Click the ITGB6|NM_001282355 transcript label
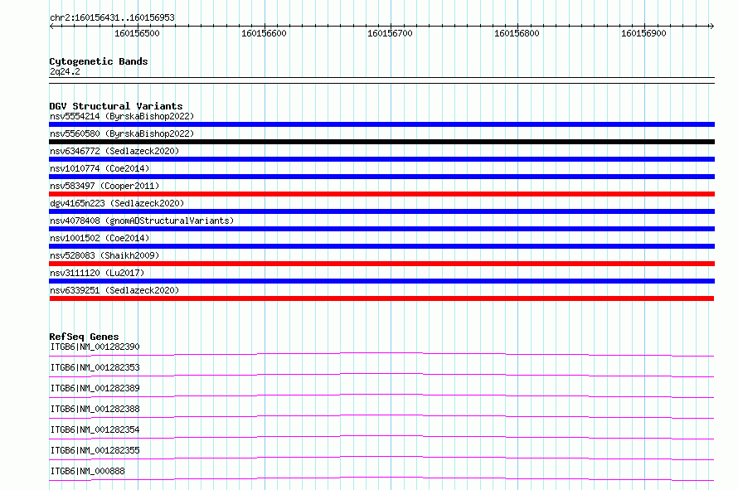The height and width of the screenshot is (490, 738). [95, 450]
